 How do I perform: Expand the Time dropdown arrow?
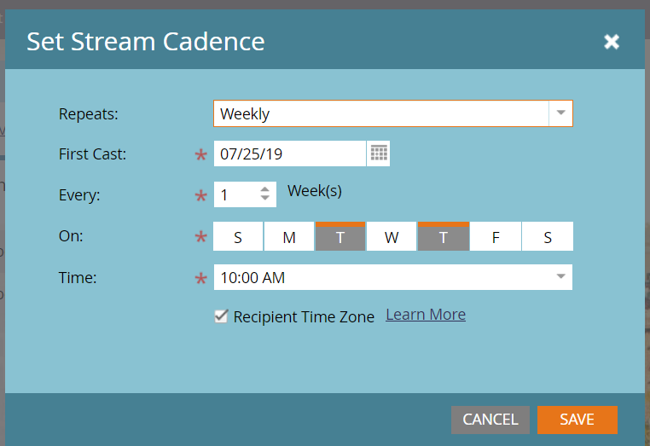(x=560, y=277)
